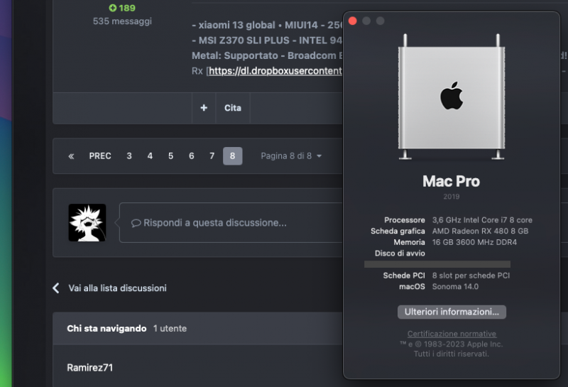The height and width of the screenshot is (387, 568).
Task: Click the green plus reputation icon beside 189
Action: click(x=113, y=8)
